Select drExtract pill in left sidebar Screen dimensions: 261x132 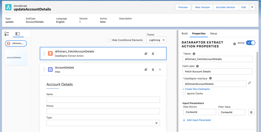(x=16, y=43)
